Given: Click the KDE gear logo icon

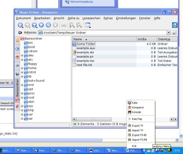Looking at the screenshot, I should 175,25.
